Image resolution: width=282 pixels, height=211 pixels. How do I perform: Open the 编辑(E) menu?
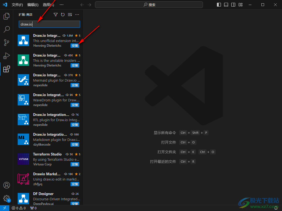click(33, 5)
